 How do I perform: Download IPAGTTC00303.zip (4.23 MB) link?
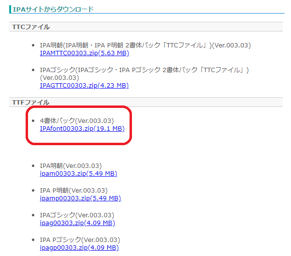(84, 86)
